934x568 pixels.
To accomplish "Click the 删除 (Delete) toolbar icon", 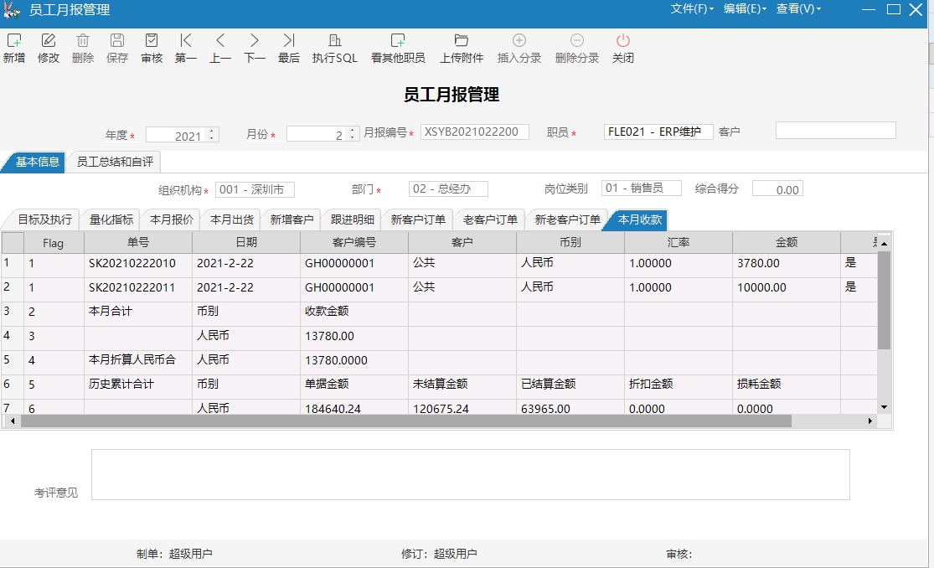I will [83, 40].
